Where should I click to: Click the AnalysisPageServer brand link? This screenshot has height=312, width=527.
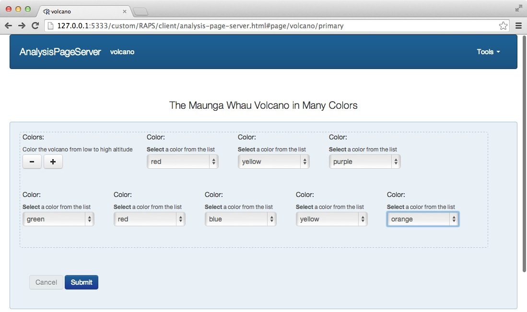click(60, 52)
